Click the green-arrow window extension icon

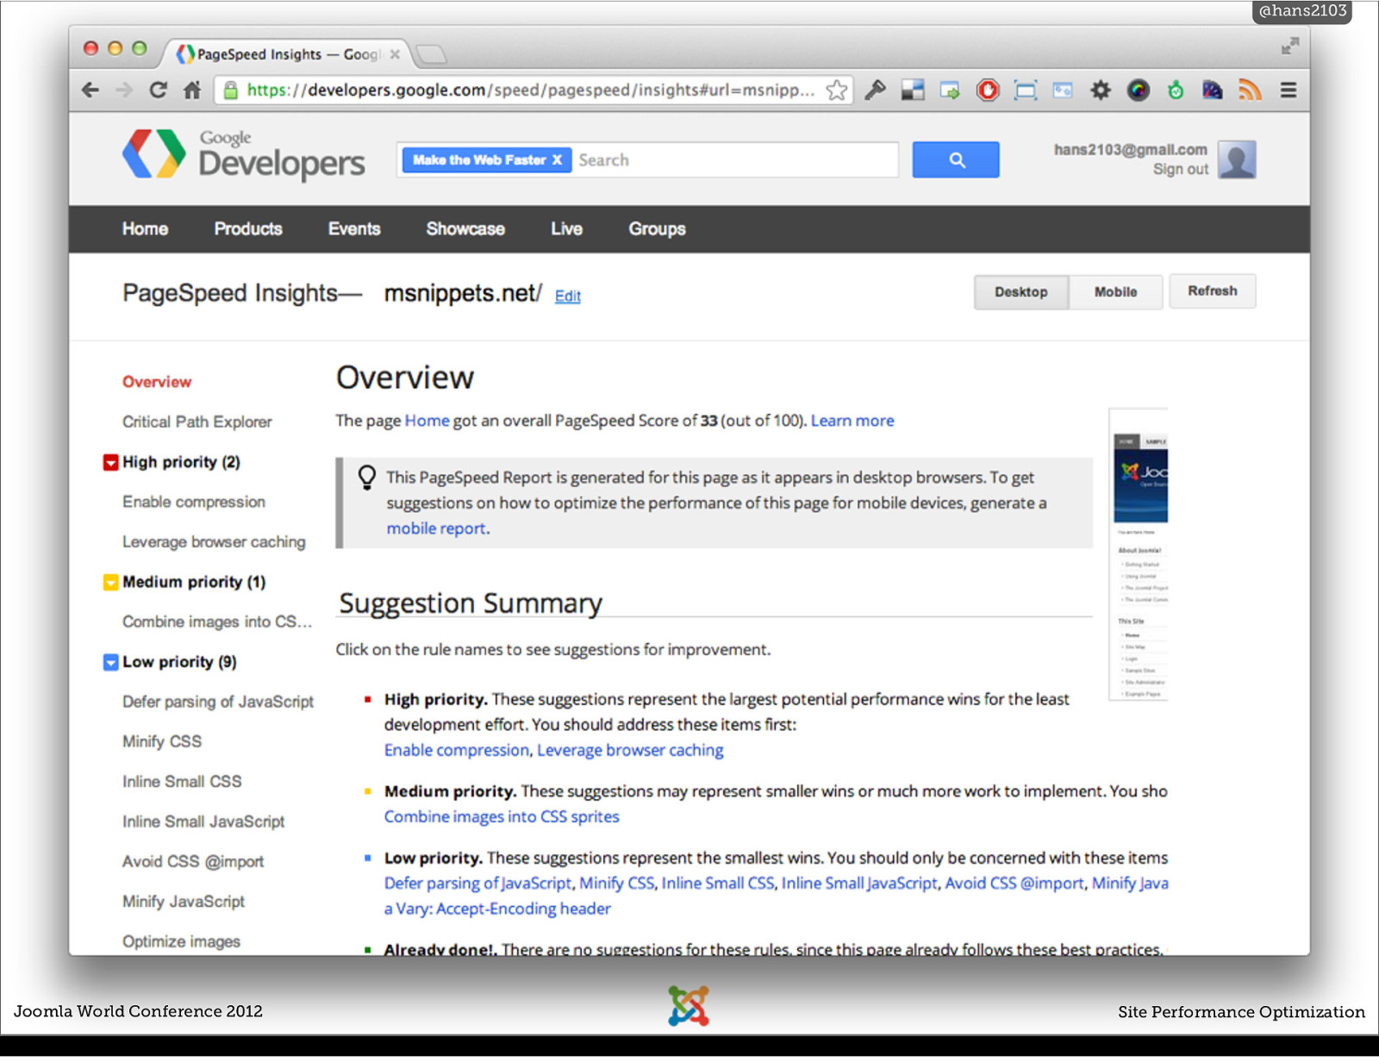tap(950, 90)
